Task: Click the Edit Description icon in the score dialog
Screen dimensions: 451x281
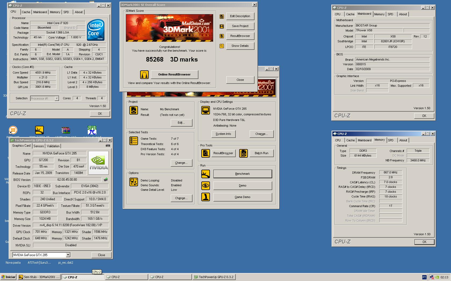Action: pyautogui.click(x=222, y=16)
